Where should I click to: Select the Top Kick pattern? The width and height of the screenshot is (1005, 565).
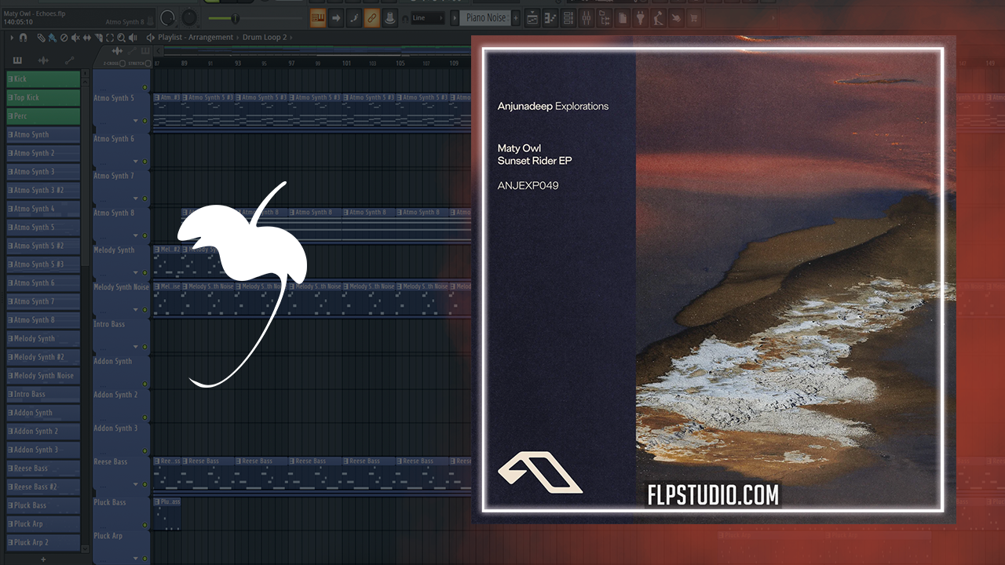(44, 97)
